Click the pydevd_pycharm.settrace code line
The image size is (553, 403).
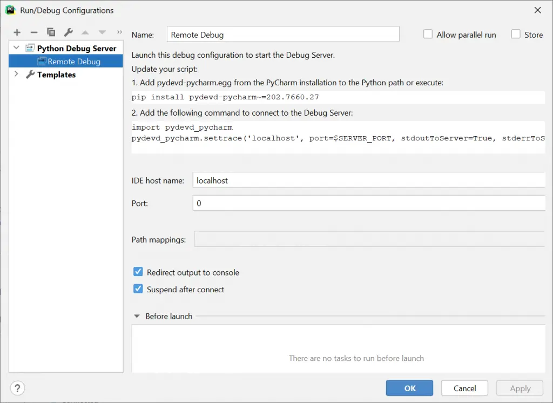click(x=338, y=138)
